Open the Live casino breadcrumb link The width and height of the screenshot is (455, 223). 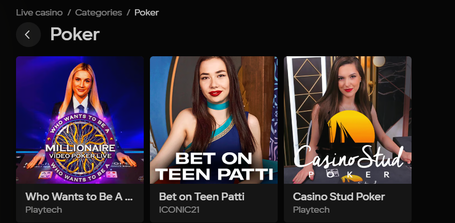[39, 13]
